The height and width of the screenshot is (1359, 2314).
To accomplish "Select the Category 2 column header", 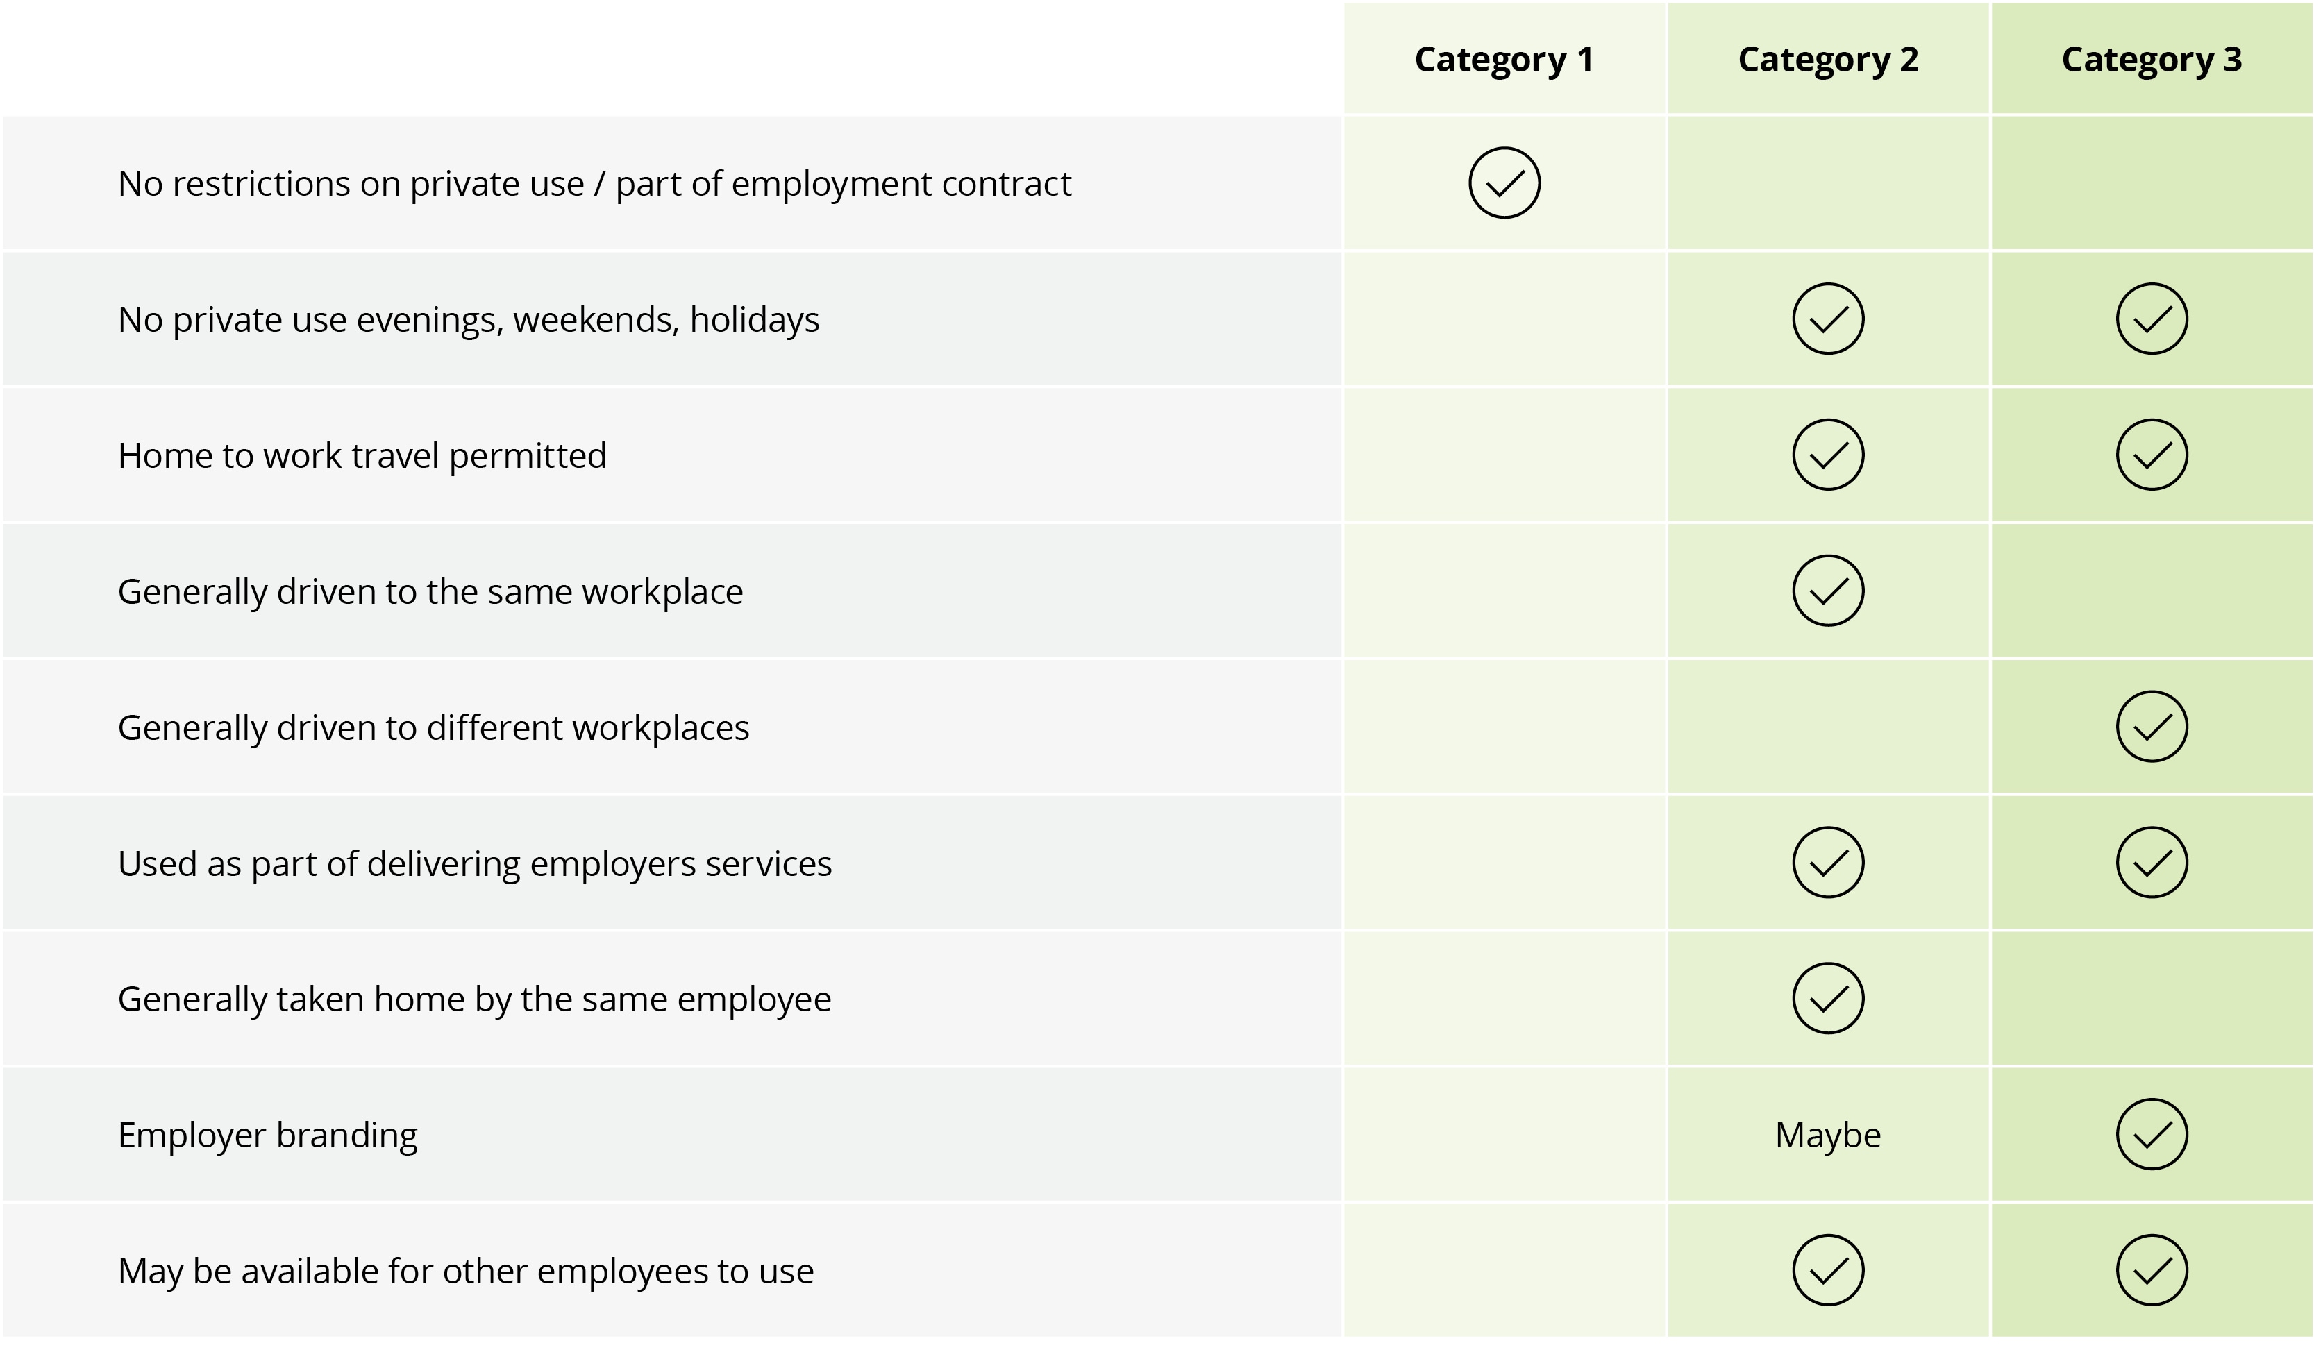I will (1827, 60).
